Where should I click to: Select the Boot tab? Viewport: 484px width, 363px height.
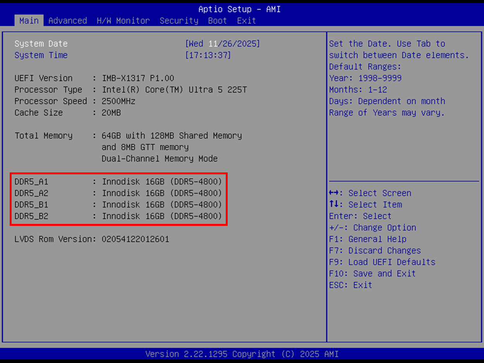pyautogui.click(x=217, y=21)
